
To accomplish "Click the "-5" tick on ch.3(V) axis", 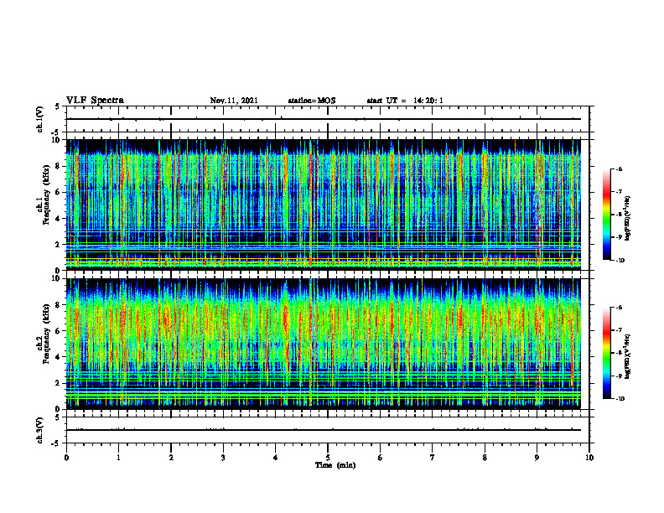I will pyautogui.click(x=56, y=443).
